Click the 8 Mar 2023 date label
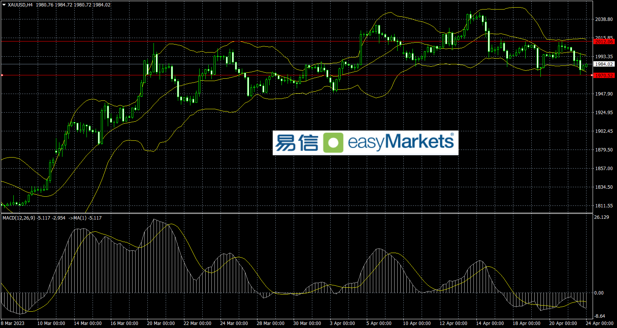The width and height of the screenshot is (617, 328). pos(13,323)
